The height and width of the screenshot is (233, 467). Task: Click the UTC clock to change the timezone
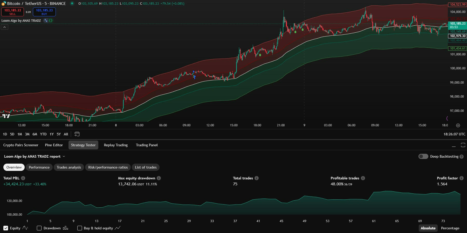pos(454,134)
